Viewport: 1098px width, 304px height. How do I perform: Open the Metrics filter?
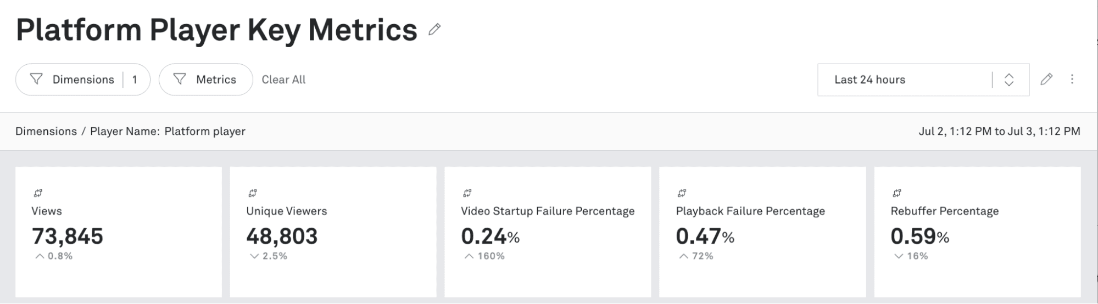[x=205, y=80]
